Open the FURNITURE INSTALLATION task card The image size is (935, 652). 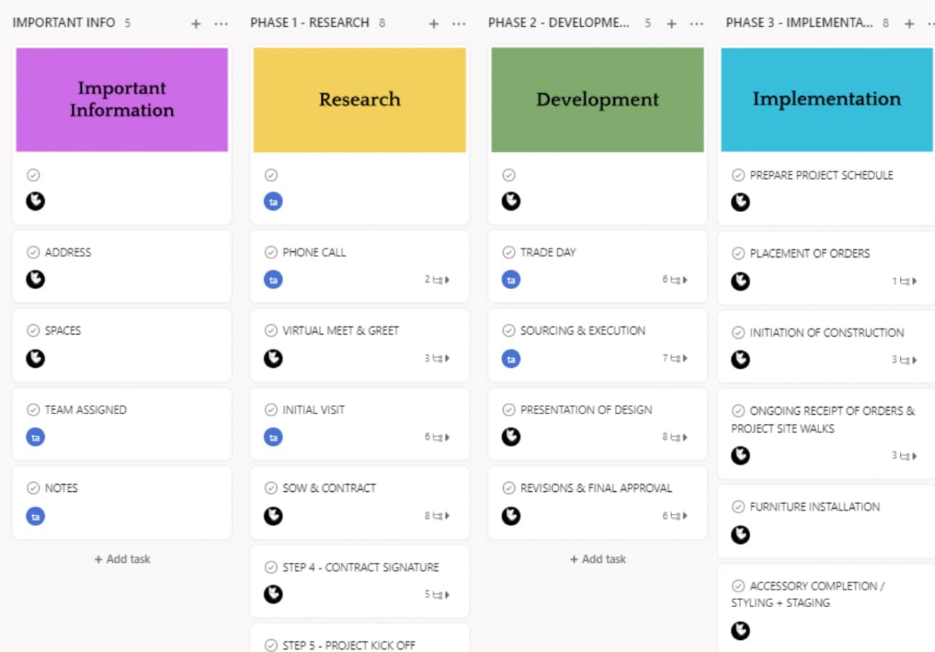coord(815,507)
